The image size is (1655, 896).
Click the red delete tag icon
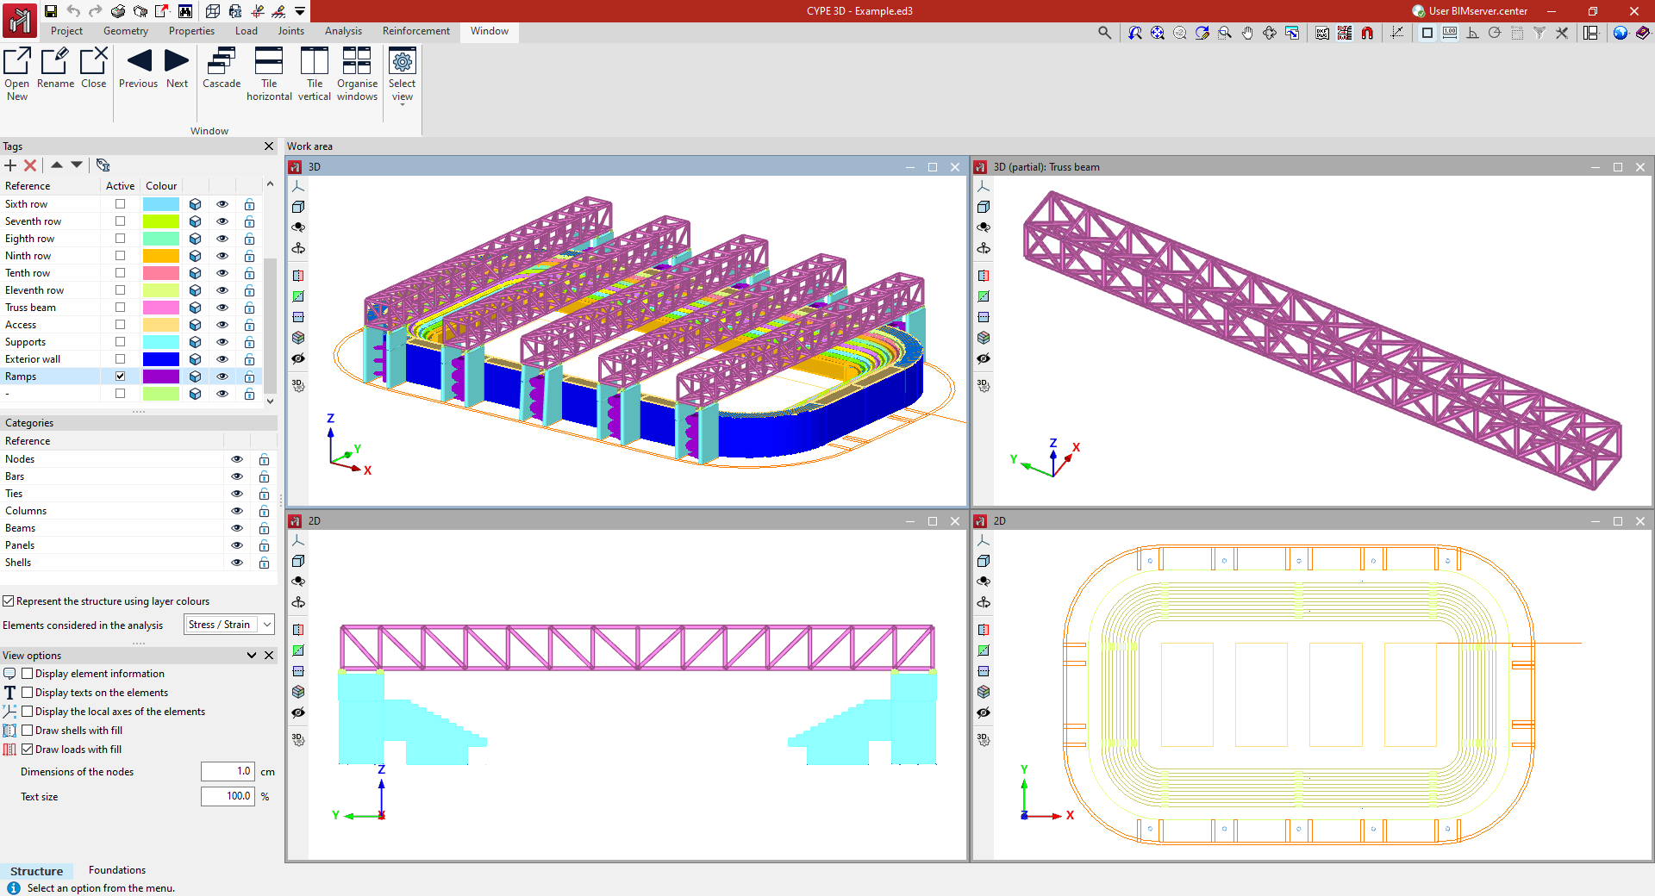point(30,165)
